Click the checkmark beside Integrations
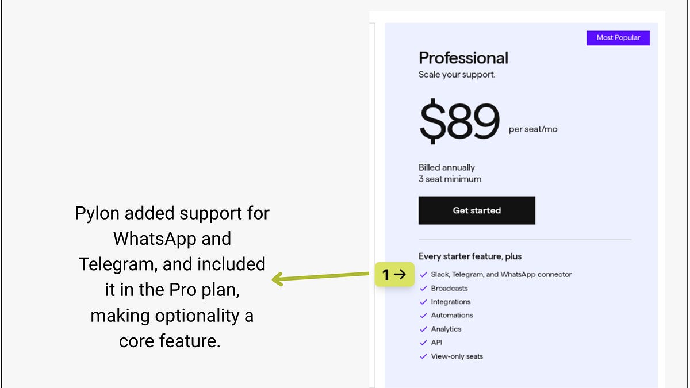690x388 pixels. [423, 301]
